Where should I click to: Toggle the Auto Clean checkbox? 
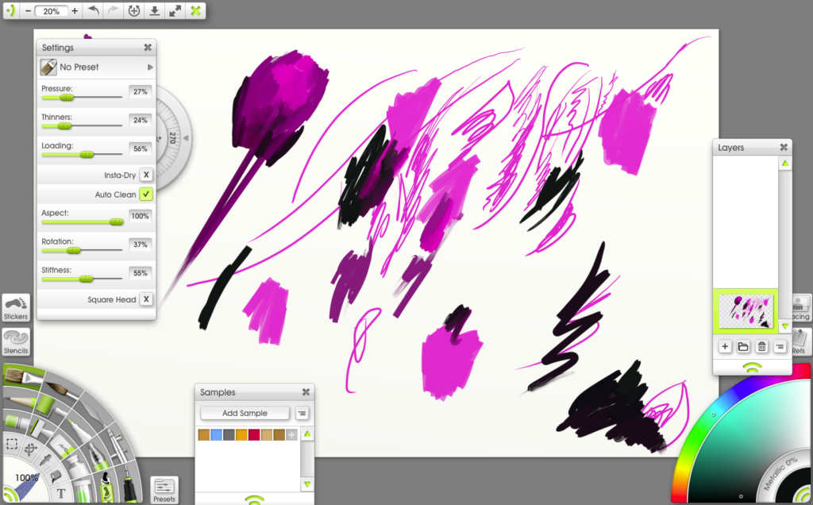click(146, 194)
